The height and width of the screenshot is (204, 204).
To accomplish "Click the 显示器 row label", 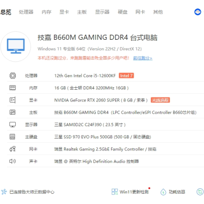I will click(31, 124).
